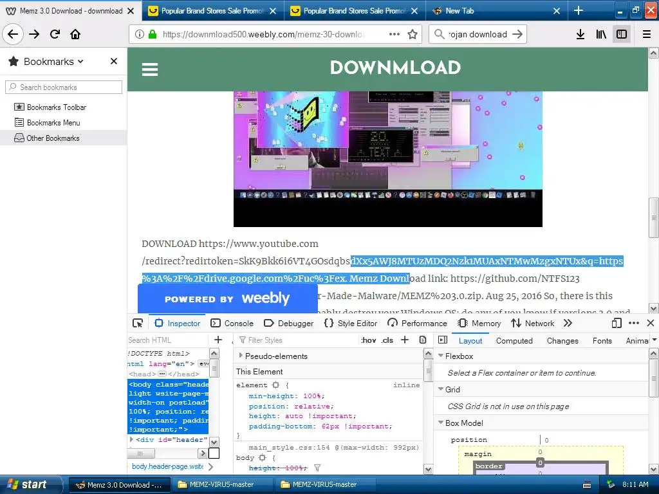Toggle the :hov pseudo-class panel
Screen dimensions: 659x494
(x=369, y=340)
